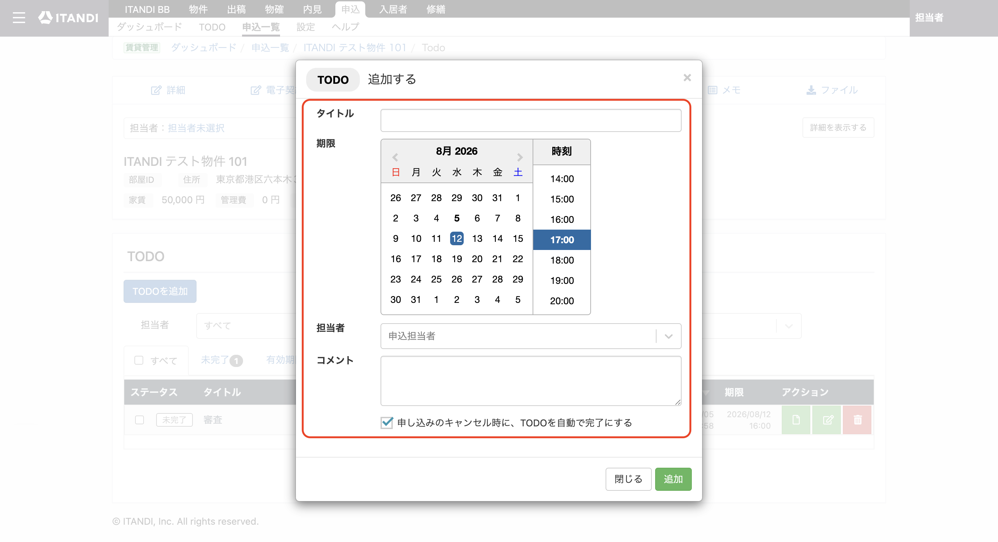Screen dimensions: 998x542
Task: Check the すべて select-all checkbox
Action: 139,361
